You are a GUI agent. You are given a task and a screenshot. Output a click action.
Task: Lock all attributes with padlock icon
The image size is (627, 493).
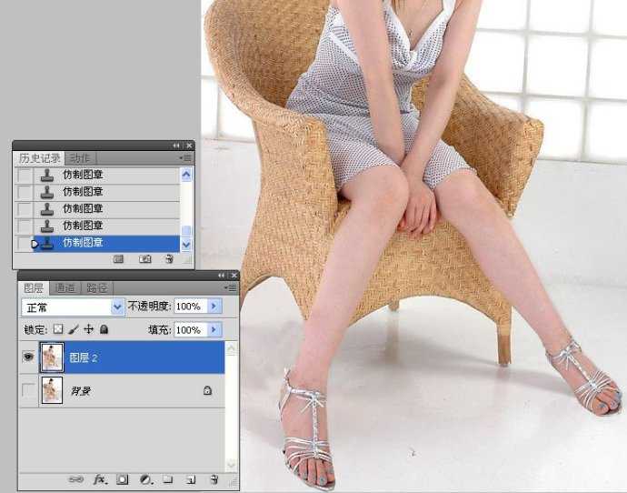pyautogui.click(x=104, y=329)
